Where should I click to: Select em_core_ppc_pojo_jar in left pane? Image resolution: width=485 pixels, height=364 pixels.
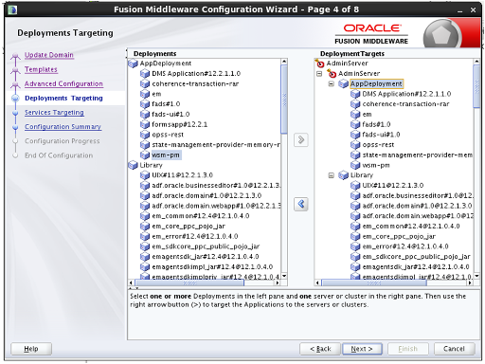(189, 227)
